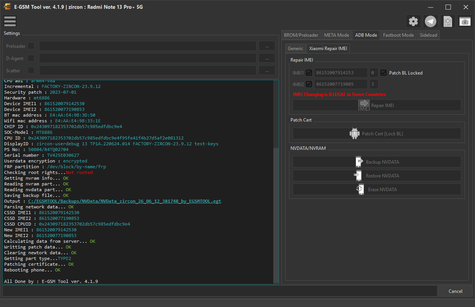Viewport: 475px width, 307px height.
Task: Browse for a Preloader file
Action: [267, 46]
